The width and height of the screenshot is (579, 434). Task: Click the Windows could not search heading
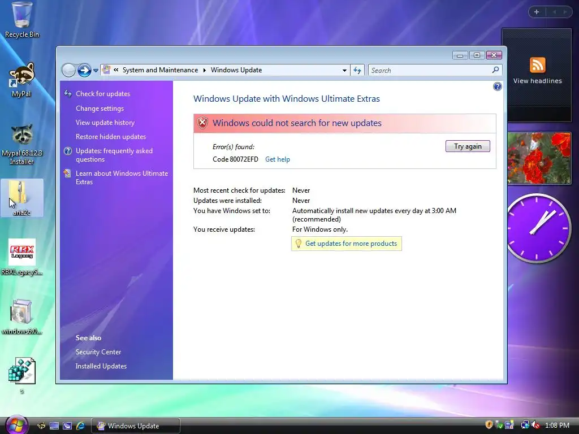[x=297, y=123]
